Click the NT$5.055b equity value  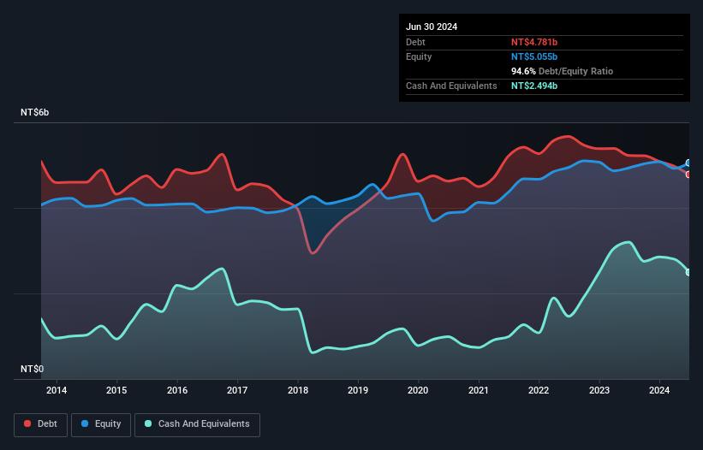click(534, 56)
